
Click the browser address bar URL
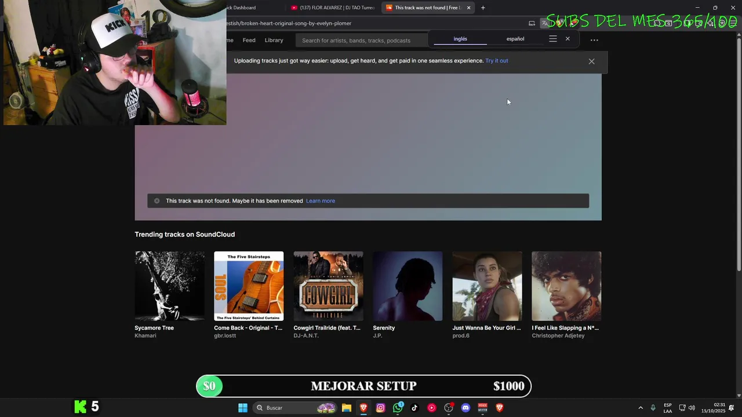point(290,23)
